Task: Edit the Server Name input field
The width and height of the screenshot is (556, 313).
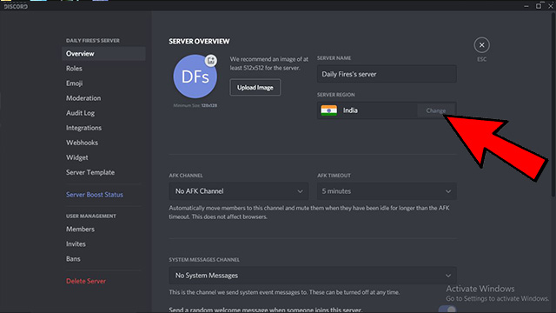Action: [x=387, y=74]
